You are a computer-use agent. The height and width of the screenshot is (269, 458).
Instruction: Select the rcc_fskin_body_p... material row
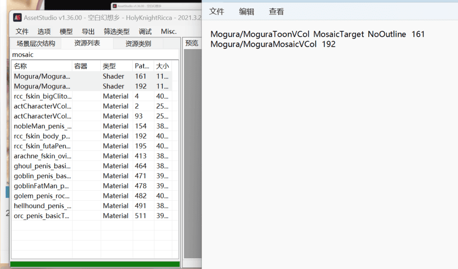[x=92, y=136]
